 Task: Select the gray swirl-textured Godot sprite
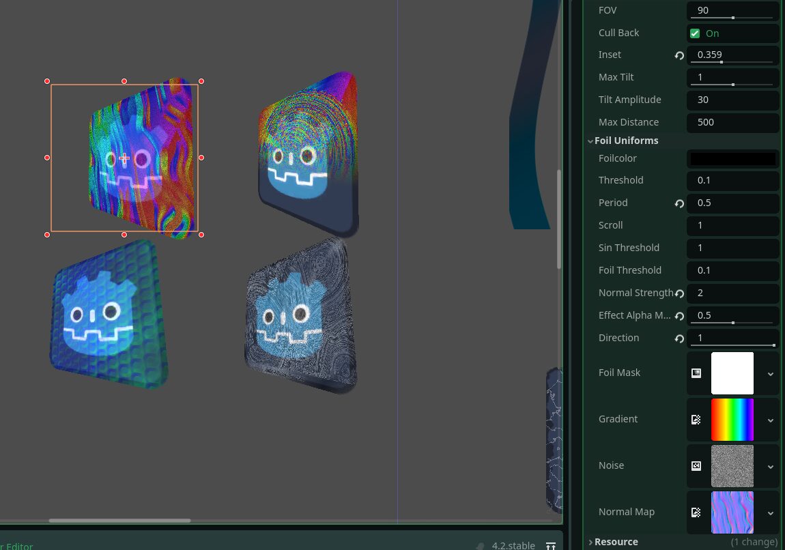pyautogui.click(x=300, y=317)
